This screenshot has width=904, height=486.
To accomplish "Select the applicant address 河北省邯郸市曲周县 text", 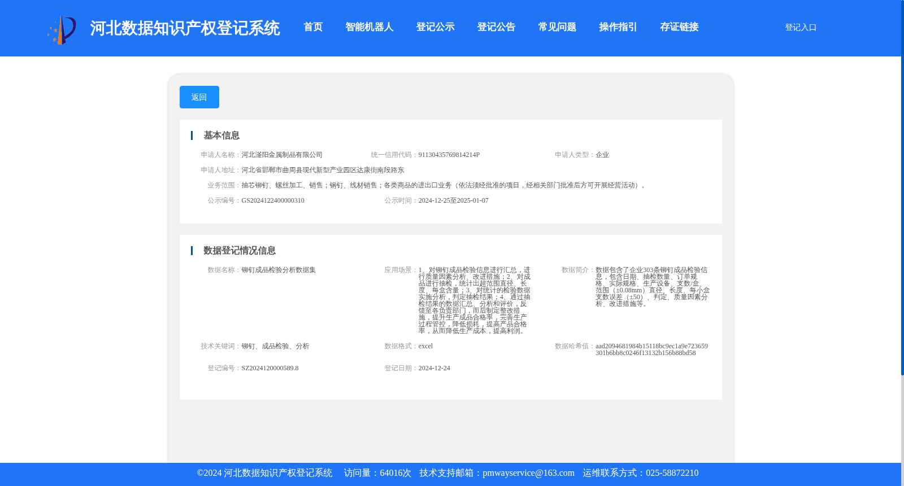I will pos(323,170).
